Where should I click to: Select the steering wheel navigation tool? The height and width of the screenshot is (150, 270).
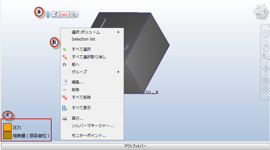tap(266, 34)
